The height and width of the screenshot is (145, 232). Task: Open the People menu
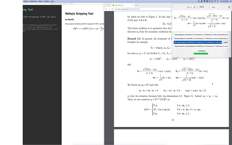[40, 1]
